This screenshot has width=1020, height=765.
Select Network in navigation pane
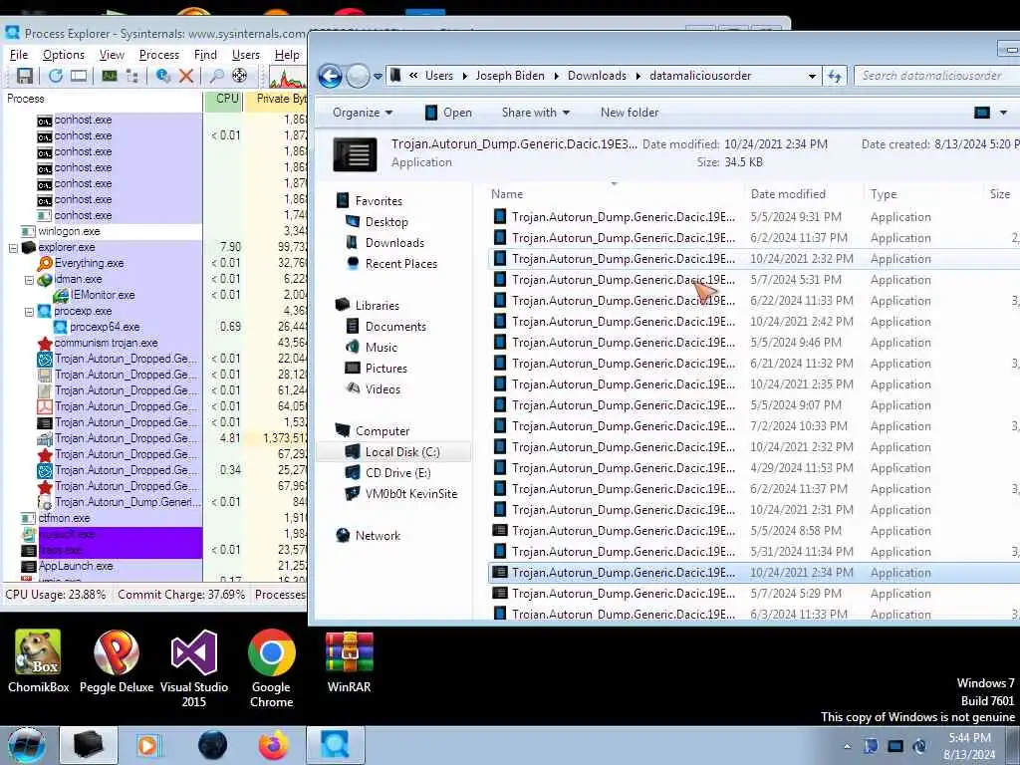(378, 535)
